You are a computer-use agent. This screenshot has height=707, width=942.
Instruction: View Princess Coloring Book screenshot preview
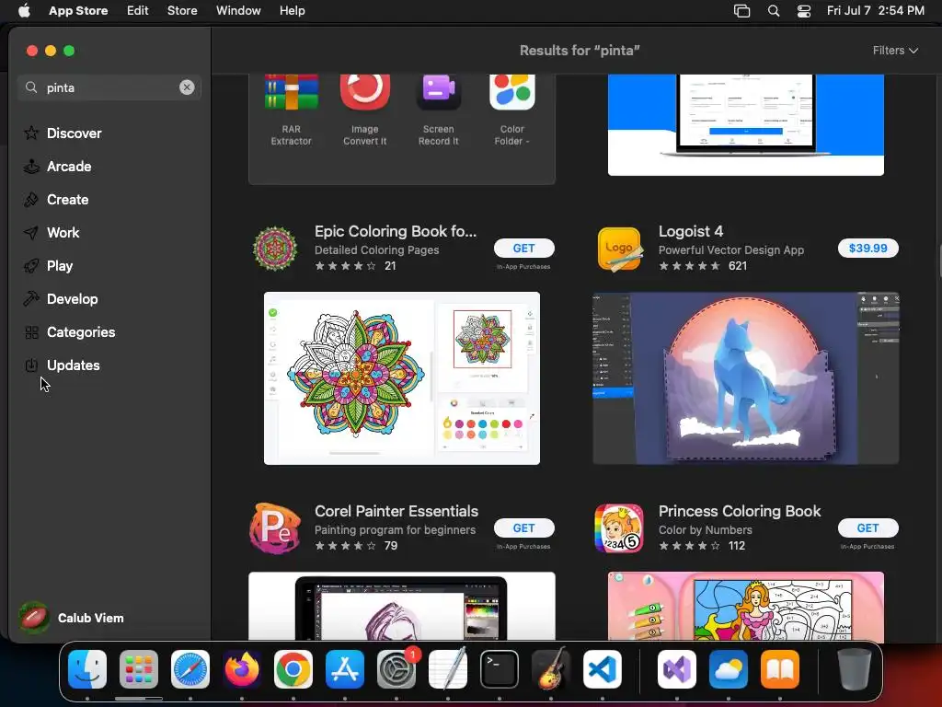[x=745, y=606]
